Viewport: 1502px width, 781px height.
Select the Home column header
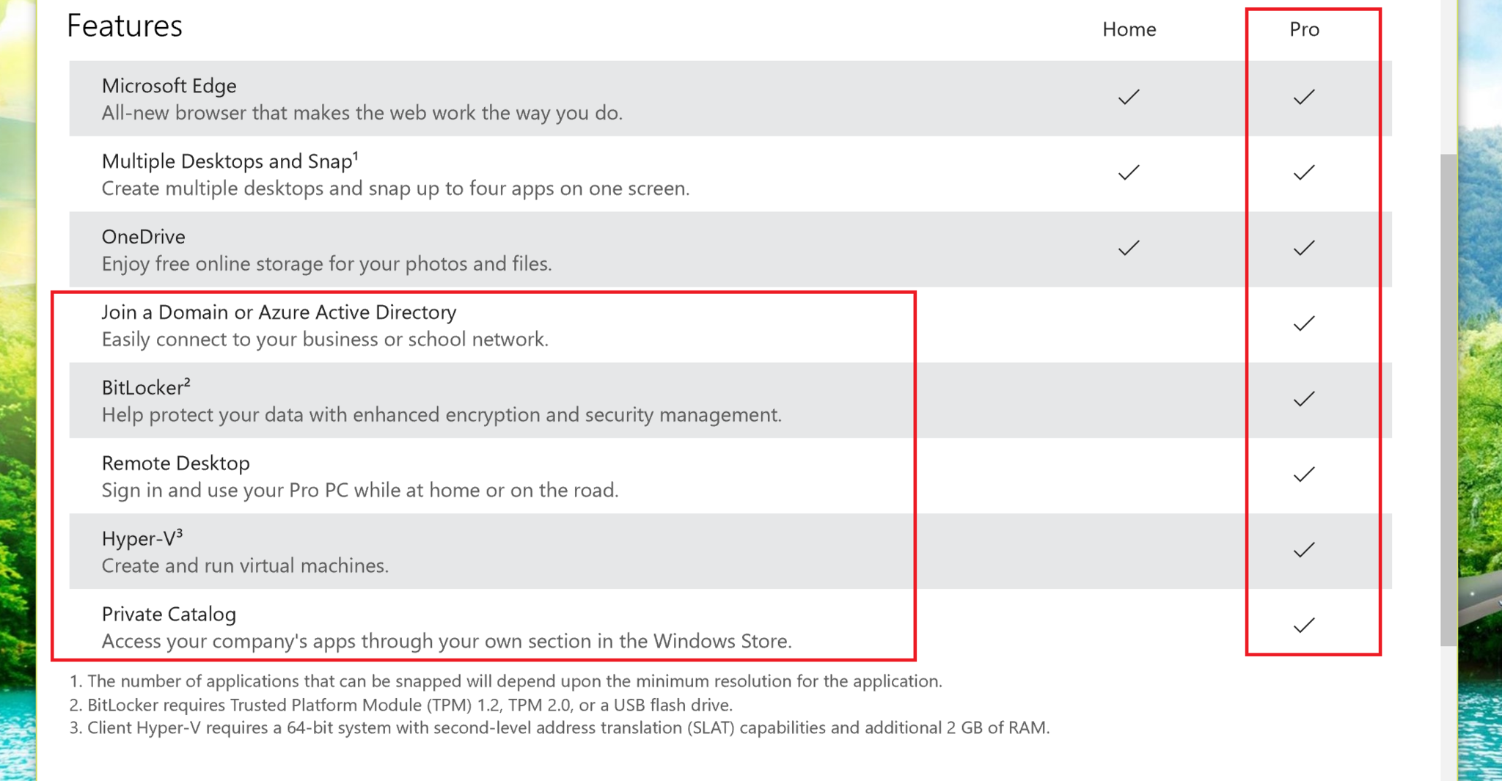point(1129,29)
